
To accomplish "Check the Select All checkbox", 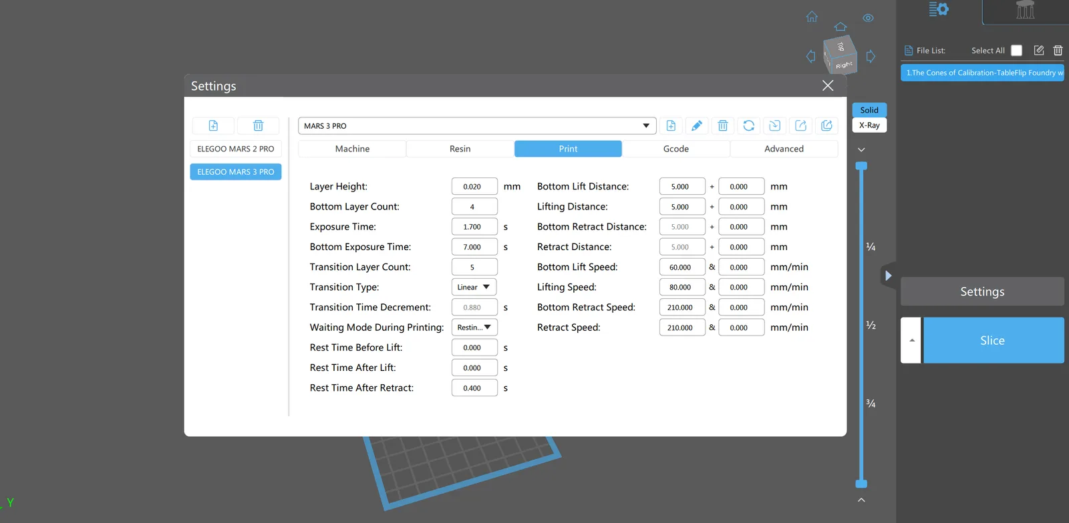I will (1016, 51).
